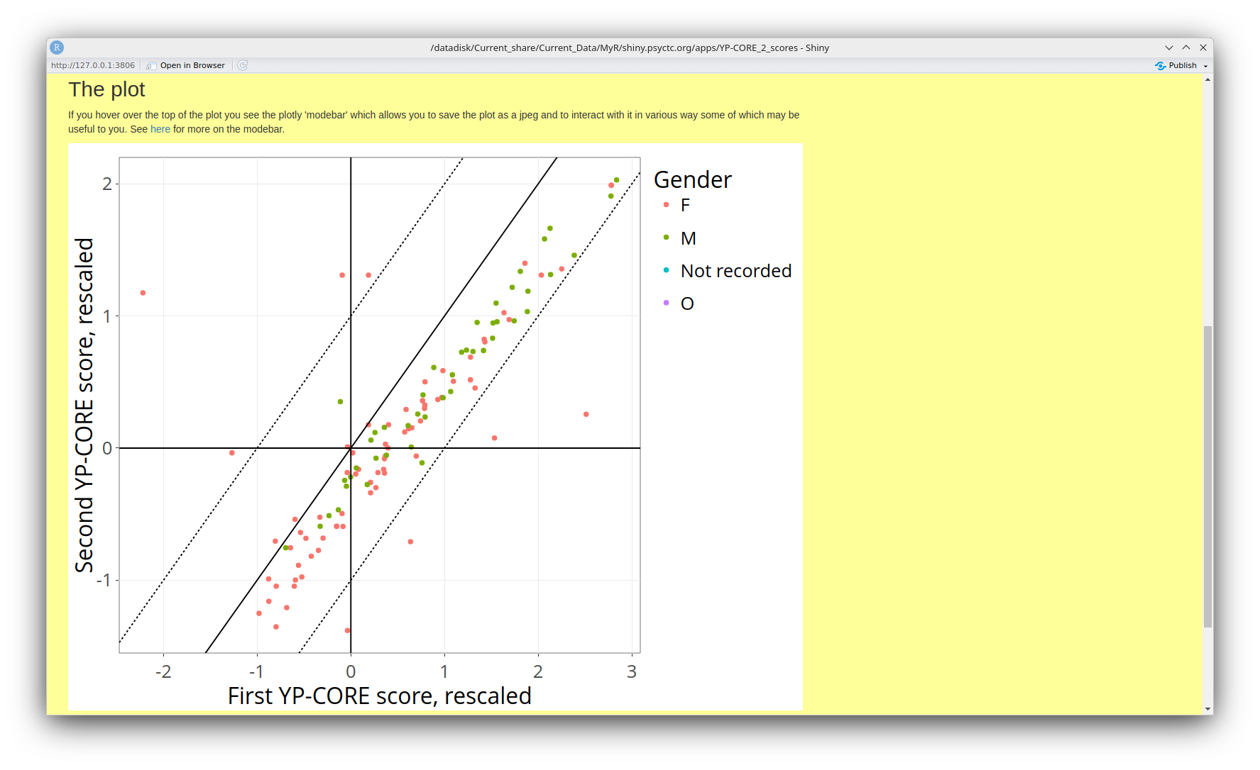Reload the Shiny app with refresh icon
This screenshot has width=1260, height=770.
point(243,65)
